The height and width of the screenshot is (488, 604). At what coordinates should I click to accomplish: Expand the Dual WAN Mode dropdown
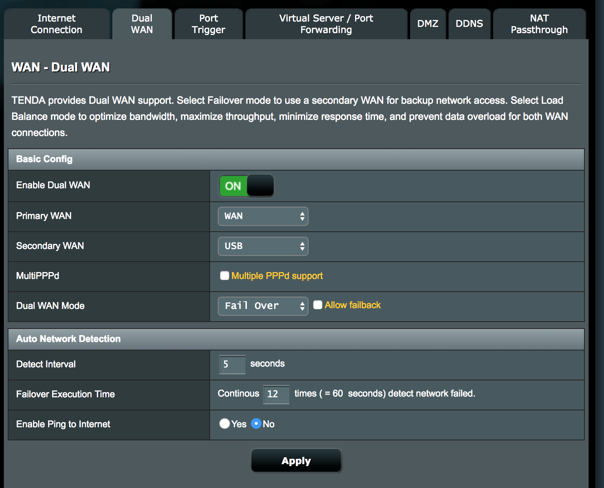pos(263,306)
